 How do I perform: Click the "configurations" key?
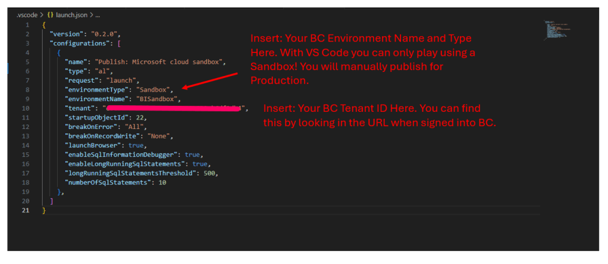click(x=80, y=43)
